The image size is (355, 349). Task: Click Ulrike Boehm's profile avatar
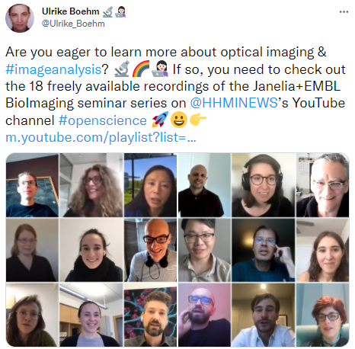pos(20,18)
